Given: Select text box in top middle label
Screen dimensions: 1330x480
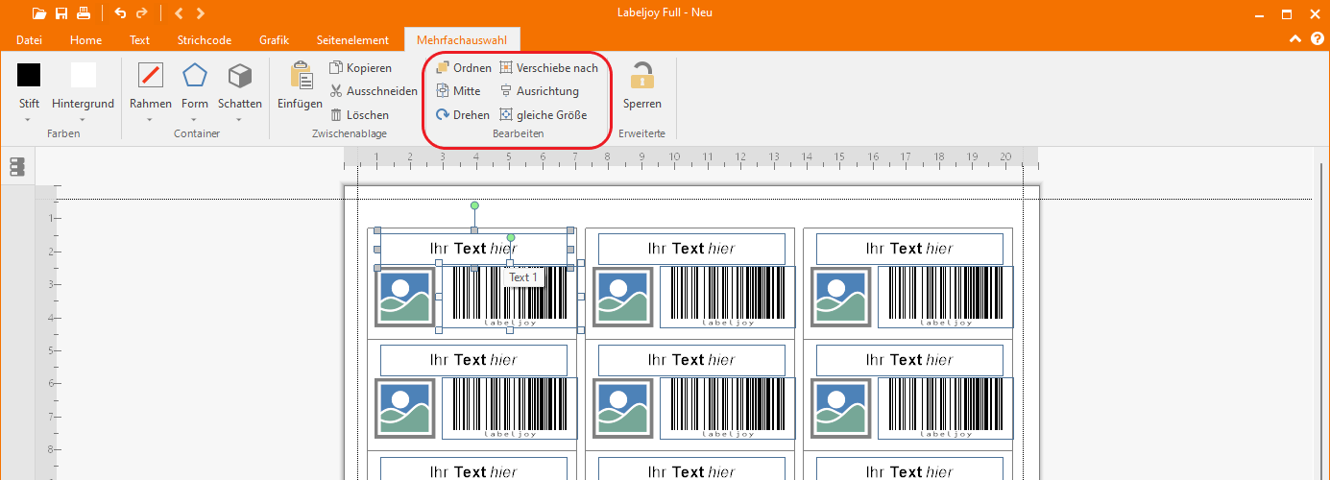Looking at the screenshot, I should pyautogui.click(x=691, y=249).
